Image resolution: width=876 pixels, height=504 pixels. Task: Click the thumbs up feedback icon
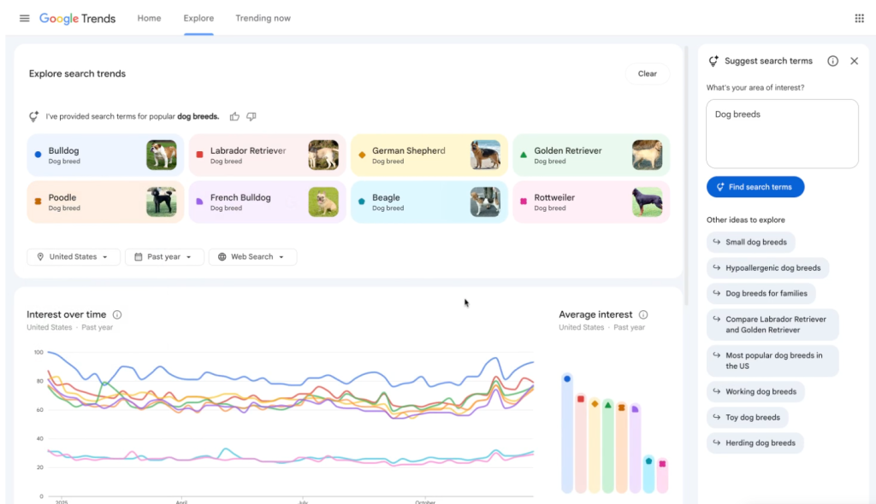(x=234, y=116)
